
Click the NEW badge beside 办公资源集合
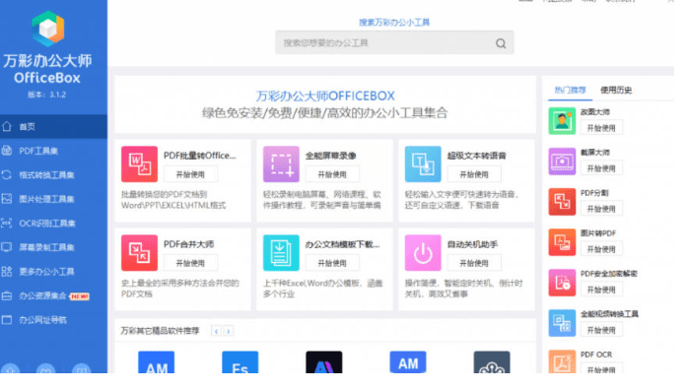(80, 296)
